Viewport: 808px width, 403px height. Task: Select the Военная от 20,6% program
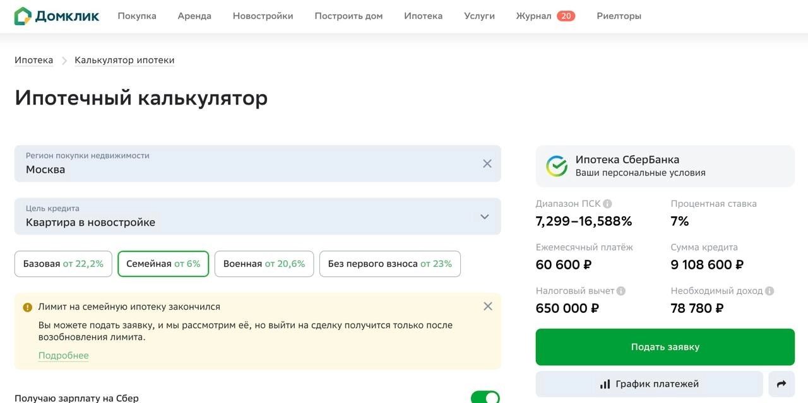click(264, 264)
